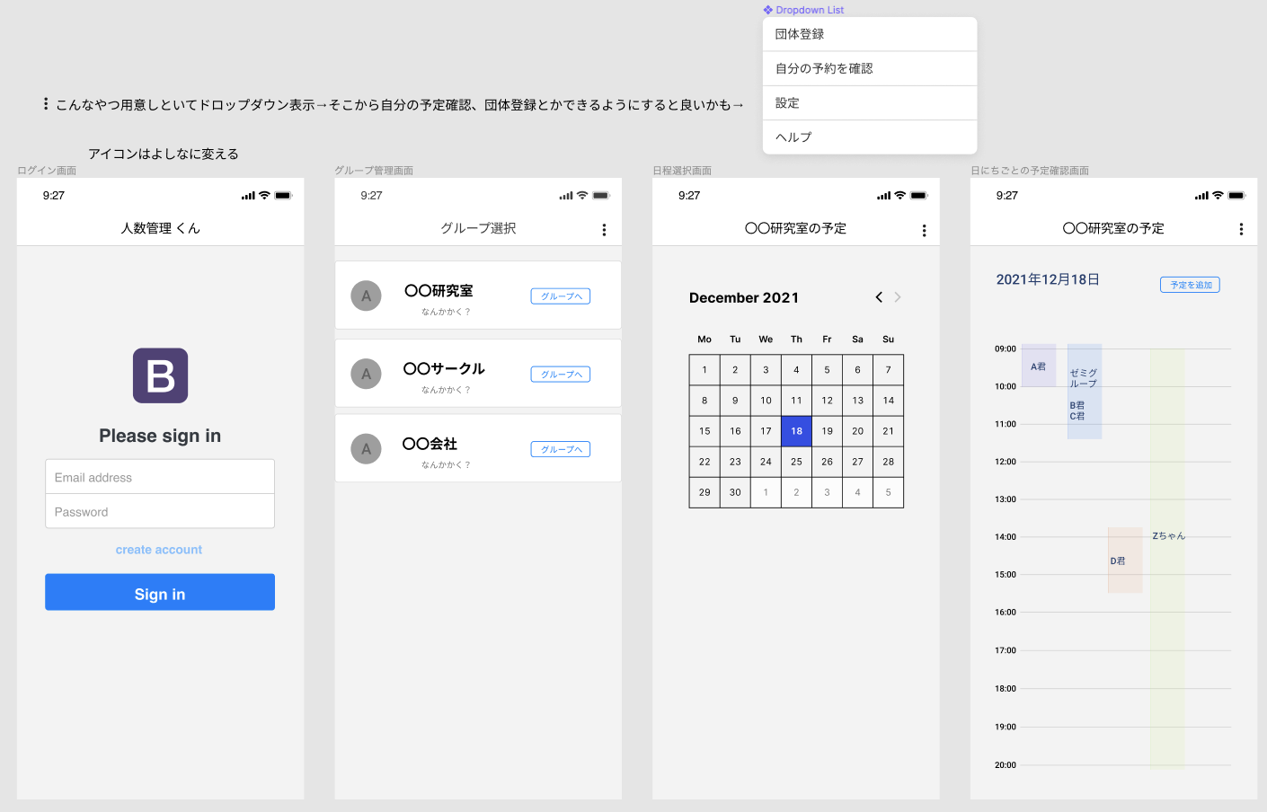
Task: Click the 2021年12月18日 date heading
Action: pos(1048,279)
